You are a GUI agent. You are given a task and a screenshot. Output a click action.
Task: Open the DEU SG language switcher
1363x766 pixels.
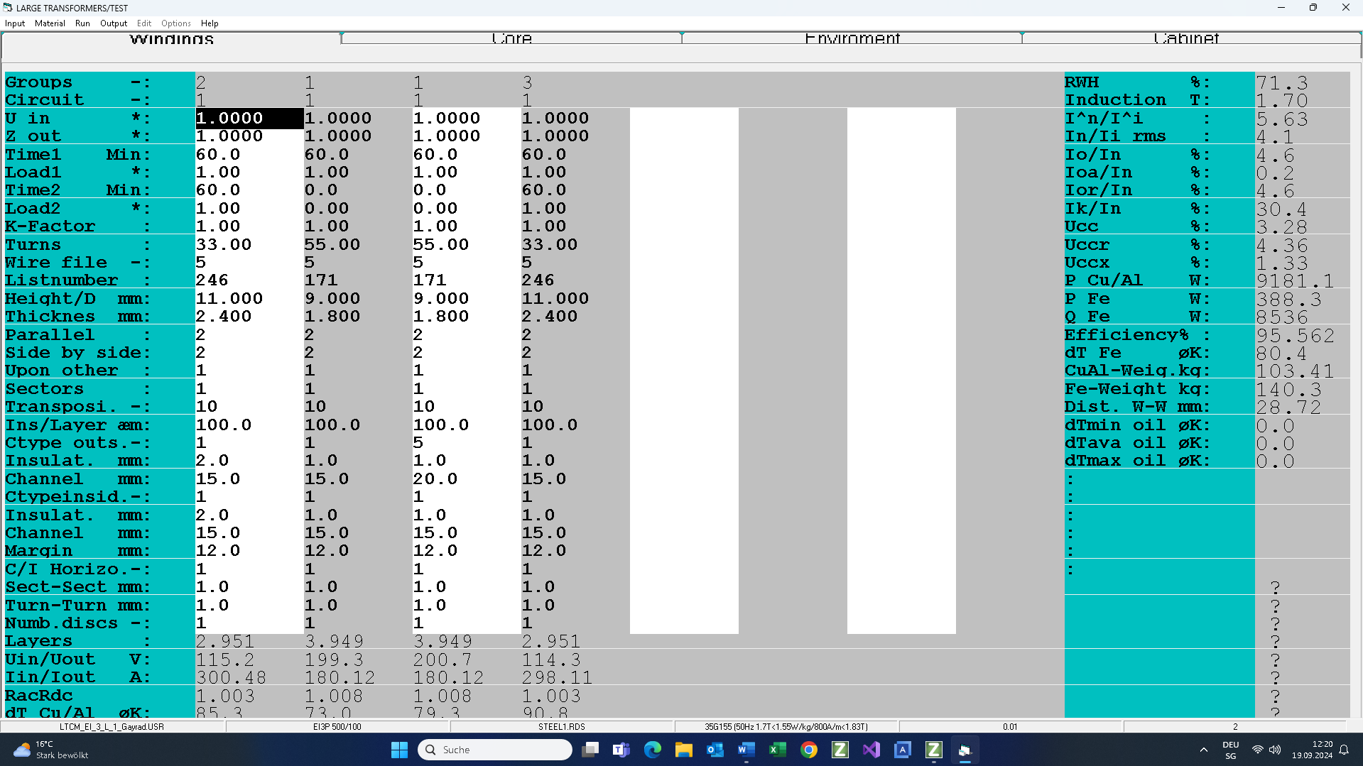click(1231, 750)
